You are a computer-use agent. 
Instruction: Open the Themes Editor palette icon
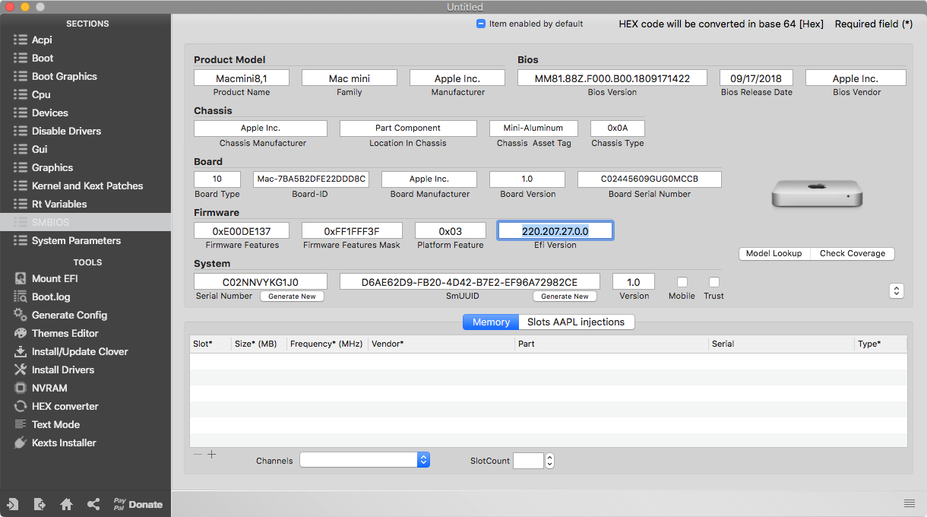[20, 333]
